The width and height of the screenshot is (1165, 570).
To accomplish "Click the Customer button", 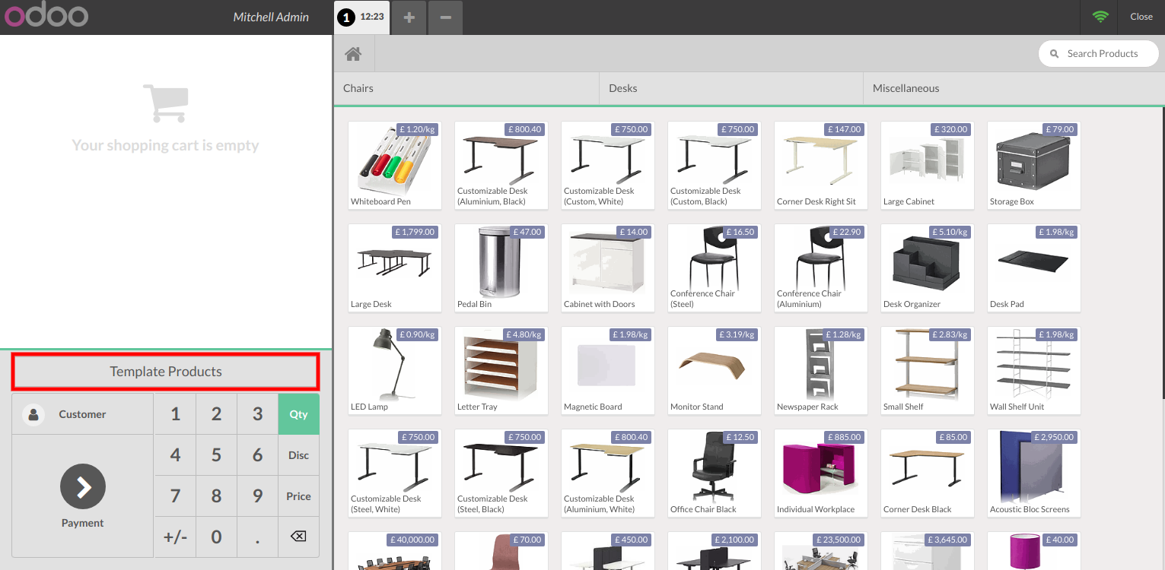I will (83, 414).
